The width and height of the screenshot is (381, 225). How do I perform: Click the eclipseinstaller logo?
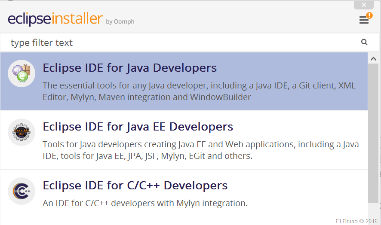[x=55, y=19]
